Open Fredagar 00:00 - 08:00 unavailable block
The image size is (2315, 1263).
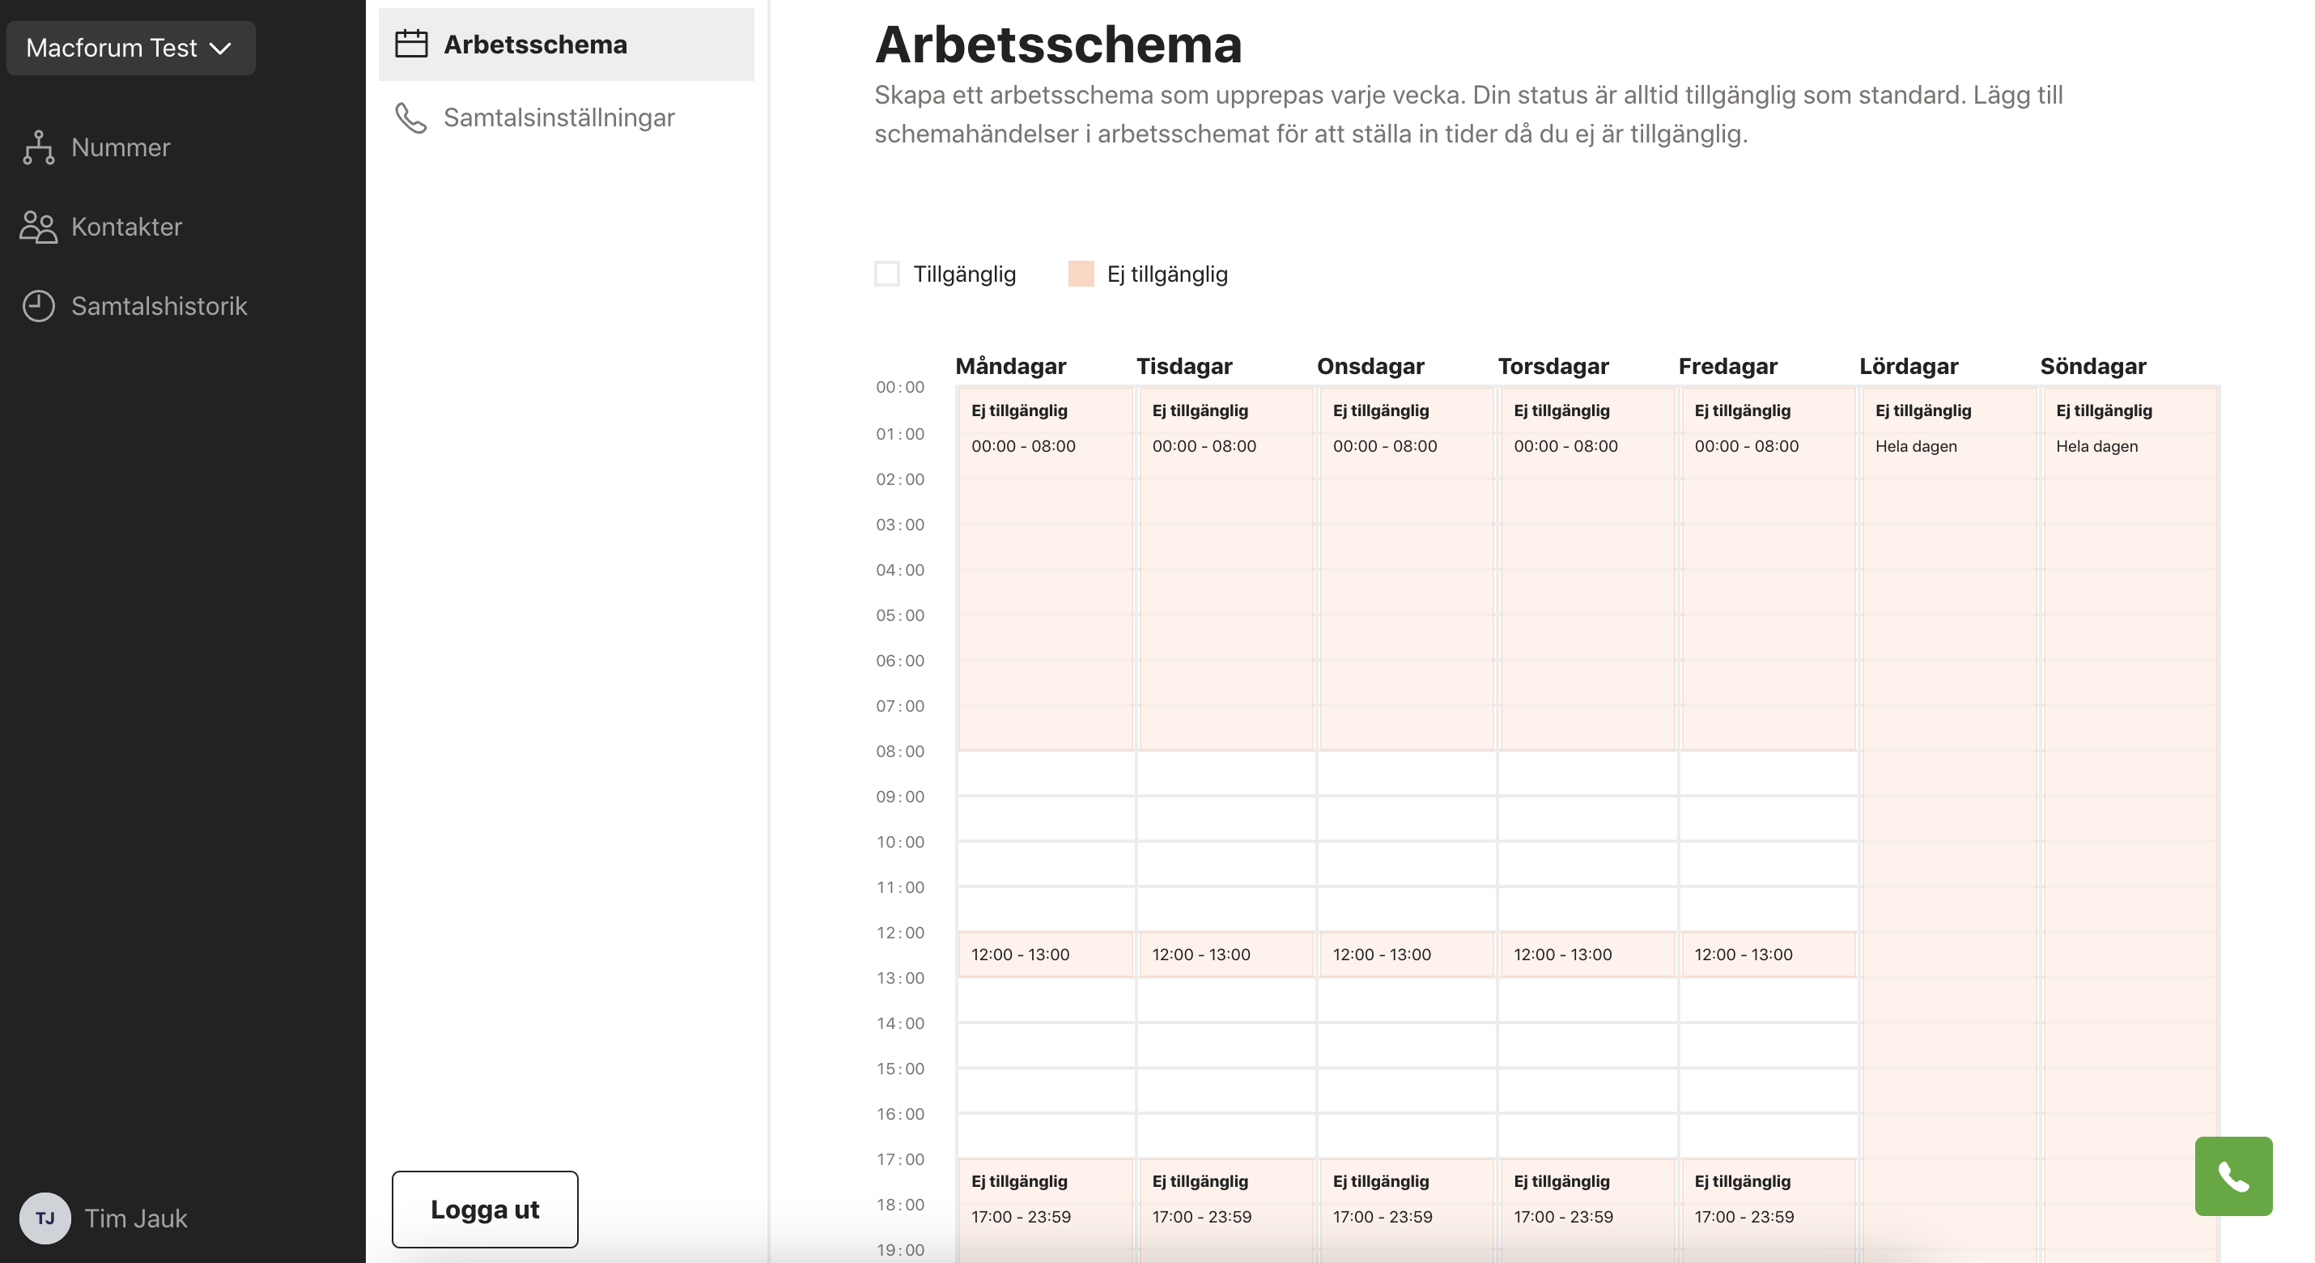pos(1768,569)
